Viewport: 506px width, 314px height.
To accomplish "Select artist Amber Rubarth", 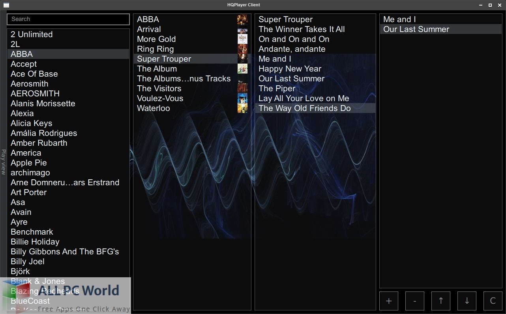I will [68, 143].
